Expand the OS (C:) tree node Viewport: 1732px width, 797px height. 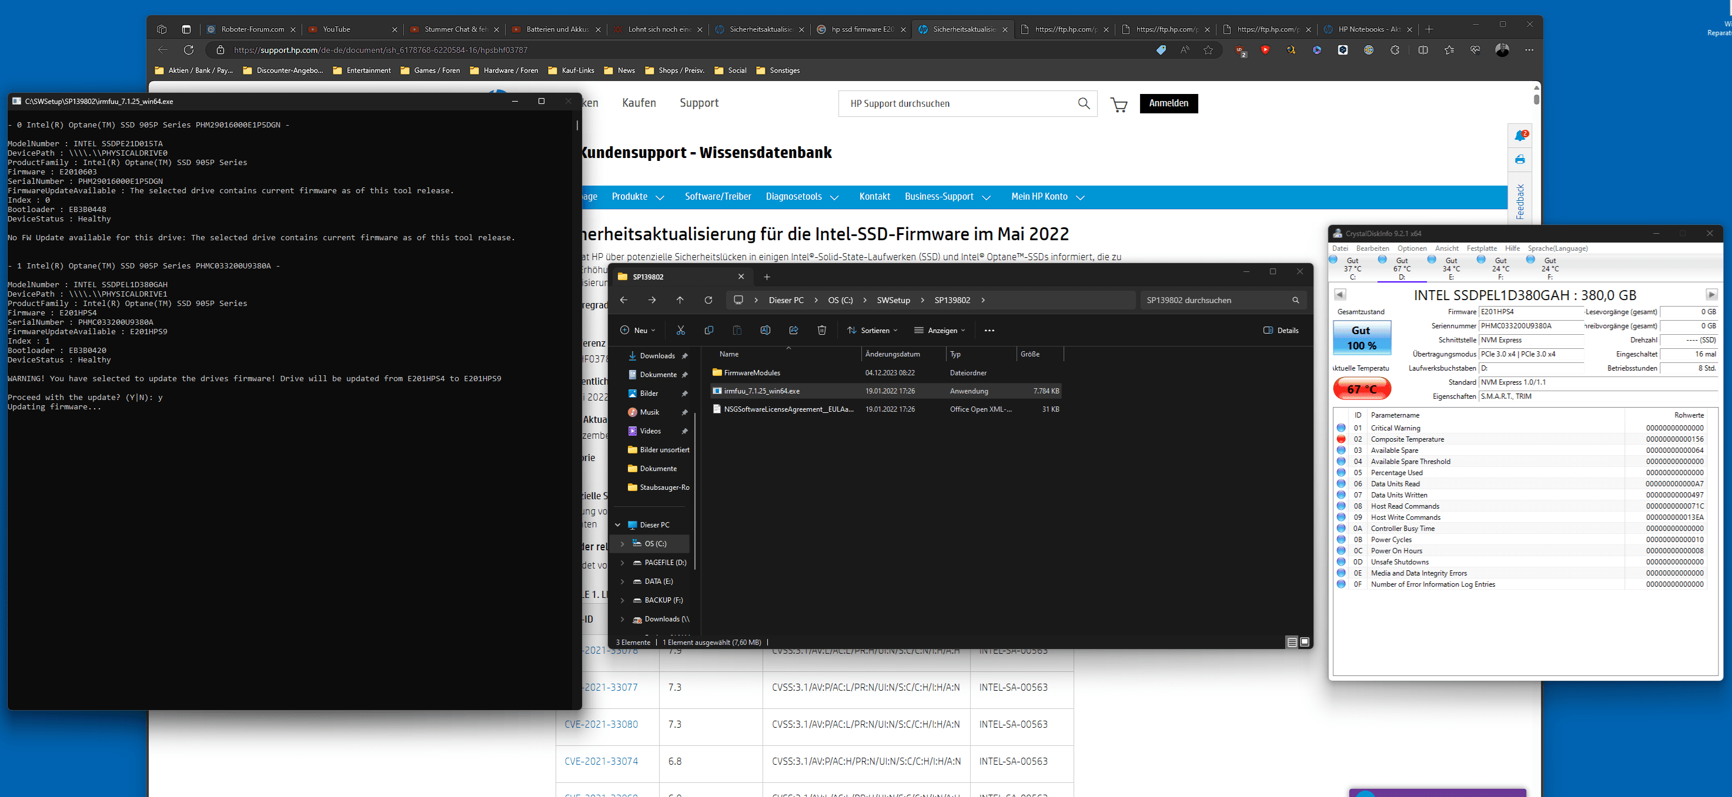point(622,544)
